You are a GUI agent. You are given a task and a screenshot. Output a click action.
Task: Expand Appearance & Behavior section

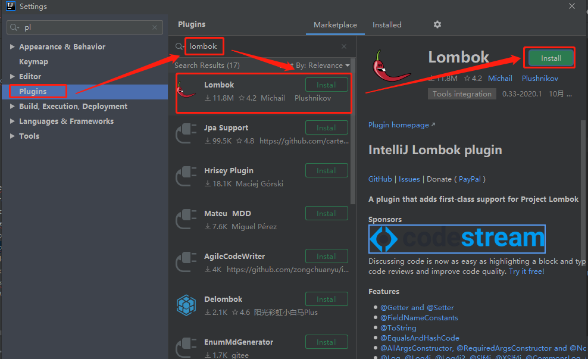click(x=12, y=46)
